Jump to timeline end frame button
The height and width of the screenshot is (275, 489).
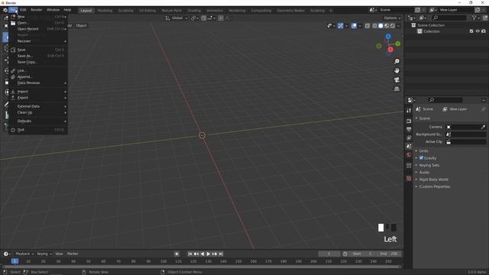[x=221, y=254]
